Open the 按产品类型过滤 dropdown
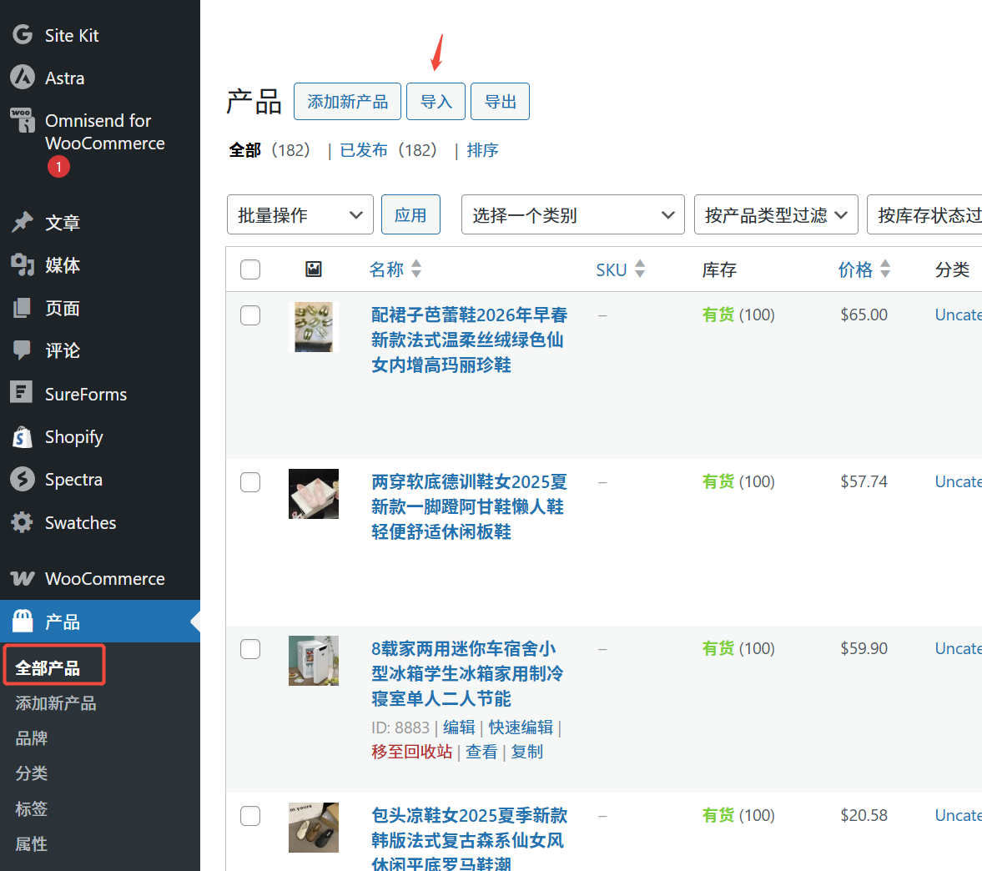982x871 pixels. pos(776,214)
